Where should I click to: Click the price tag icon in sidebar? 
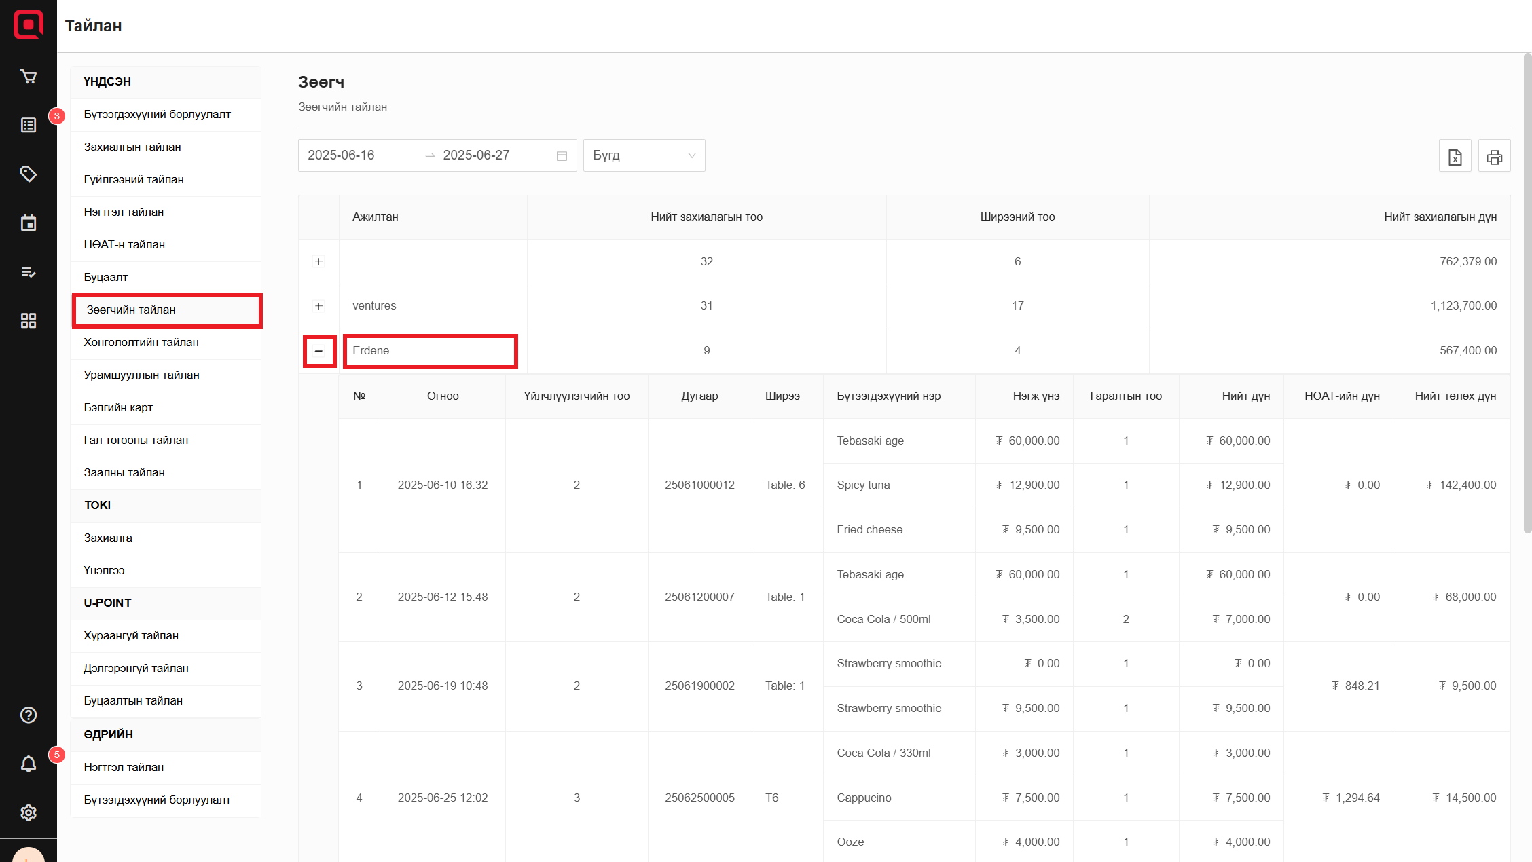coord(28,174)
